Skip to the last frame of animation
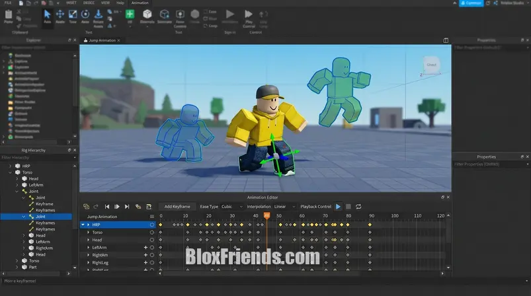 click(128, 207)
